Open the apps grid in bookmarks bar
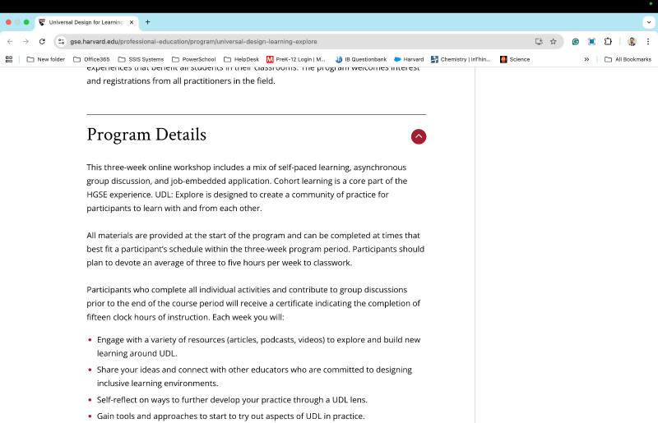The width and height of the screenshot is (658, 423). pyautogui.click(x=9, y=59)
